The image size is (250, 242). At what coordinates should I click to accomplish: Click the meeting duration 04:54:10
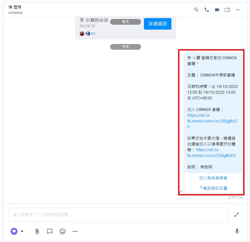pyautogui.click(x=87, y=26)
